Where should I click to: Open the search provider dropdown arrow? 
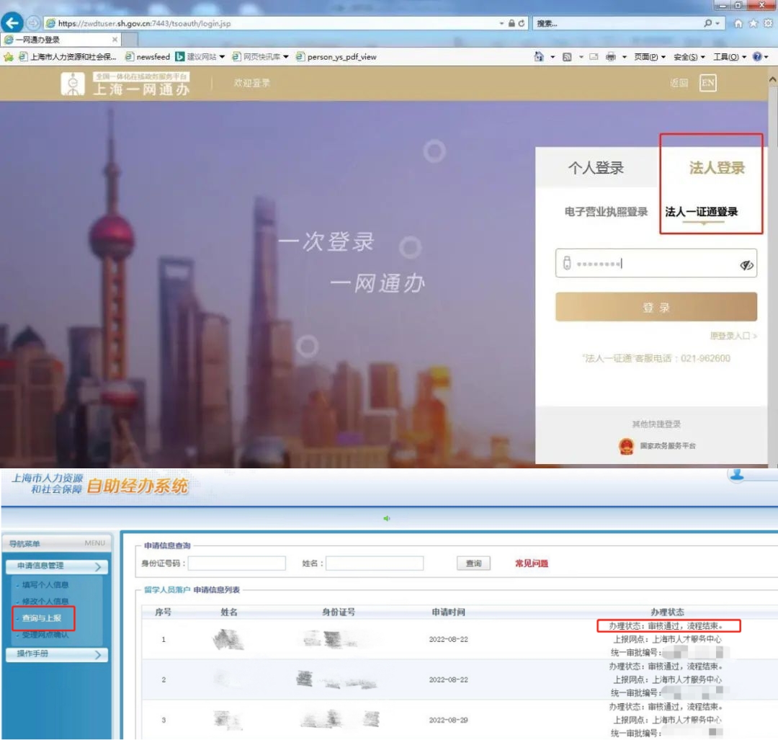click(x=717, y=23)
